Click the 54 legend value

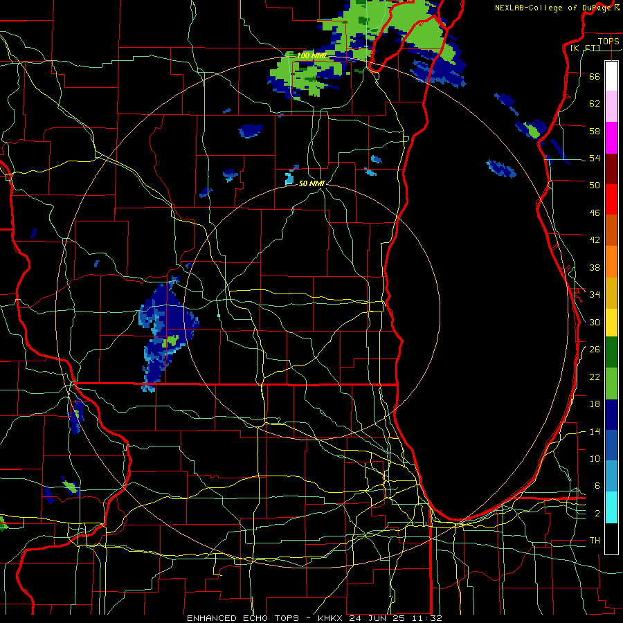(x=595, y=158)
